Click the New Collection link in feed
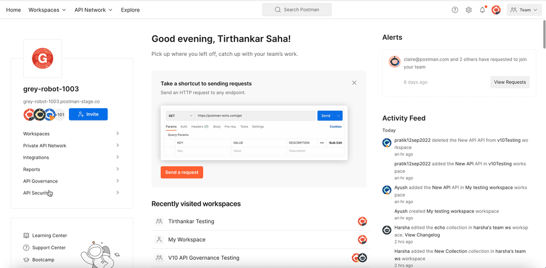 pyautogui.click(x=451, y=251)
